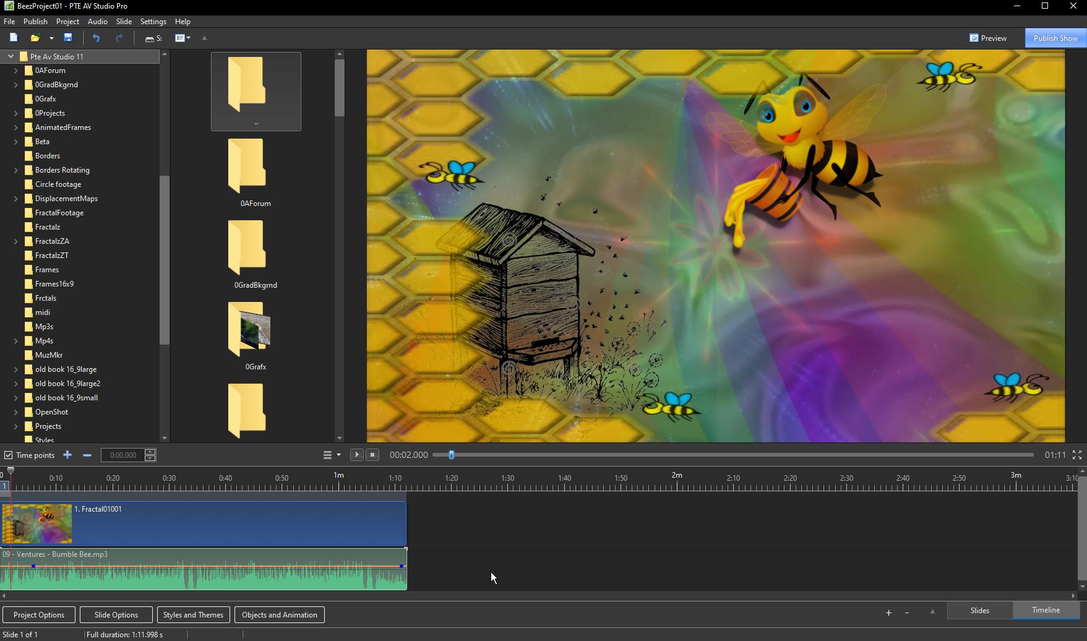
Task: Click the blue Save floppy disk icon
Action: [x=68, y=38]
